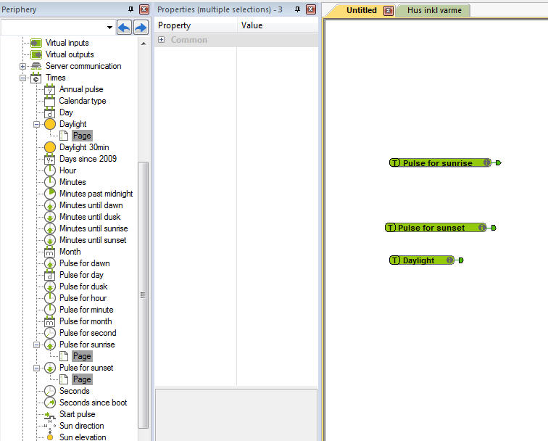The height and width of the screenshot is (441, 548).
Task: Select the Virtual outputs item
Action: [x=69, y=54]
